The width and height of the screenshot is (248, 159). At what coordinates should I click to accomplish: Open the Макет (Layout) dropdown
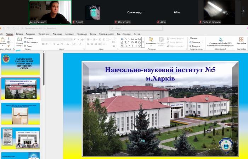click(29, 38)
